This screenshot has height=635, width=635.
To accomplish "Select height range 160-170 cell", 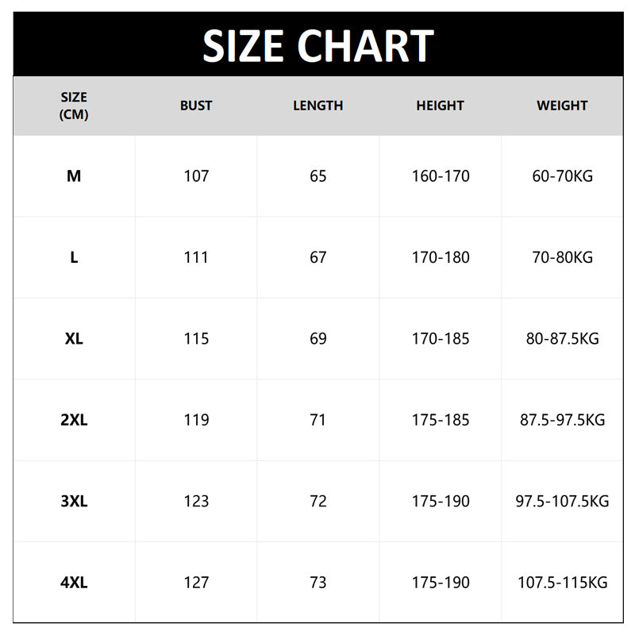I will point(440,176).
